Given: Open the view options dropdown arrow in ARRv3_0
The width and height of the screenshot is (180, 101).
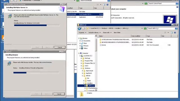Looking at the screenshot, I should pyautogui.click(x=168, y=33).
